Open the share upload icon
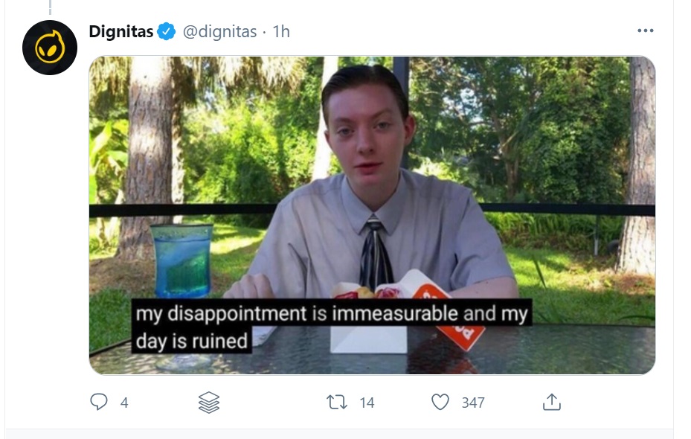The height and width of the screenshot is (439, 691). (x=552, y=402)
